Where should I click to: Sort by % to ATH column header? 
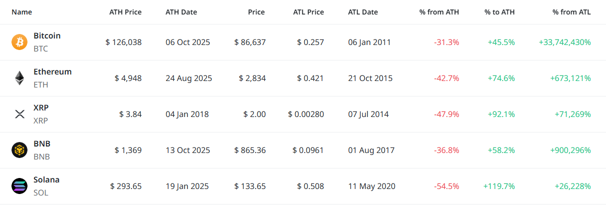point(500,12)
